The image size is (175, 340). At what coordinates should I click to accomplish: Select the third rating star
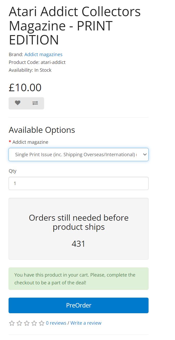pyautogui.click(x=27, y=323)
